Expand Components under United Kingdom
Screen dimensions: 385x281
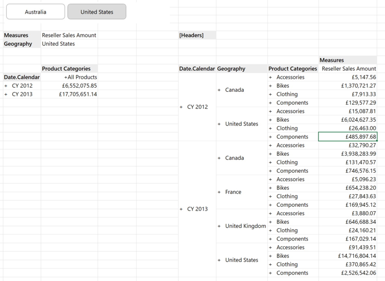270,239
